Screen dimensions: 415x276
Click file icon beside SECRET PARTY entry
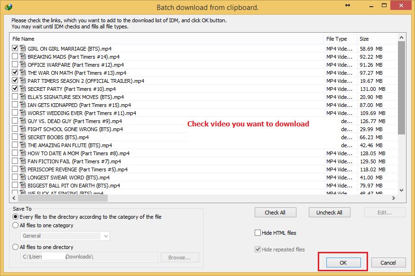tap(22, 89)
